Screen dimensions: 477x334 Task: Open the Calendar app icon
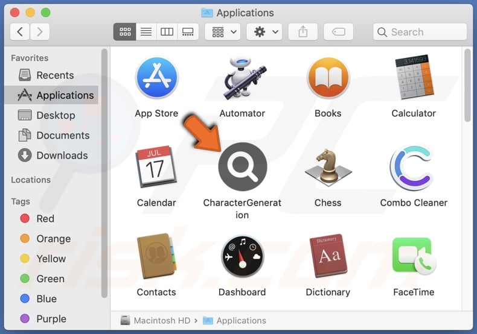tap(156, 166)
